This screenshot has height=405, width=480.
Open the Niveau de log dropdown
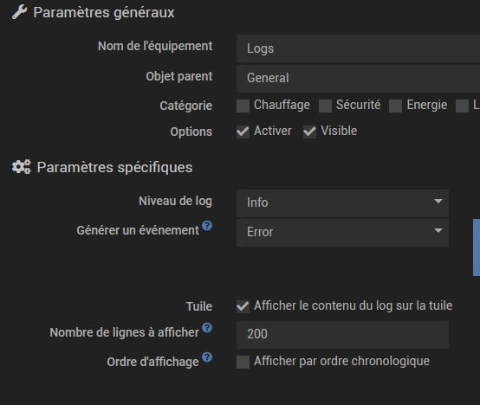click(x=342, y=203)
